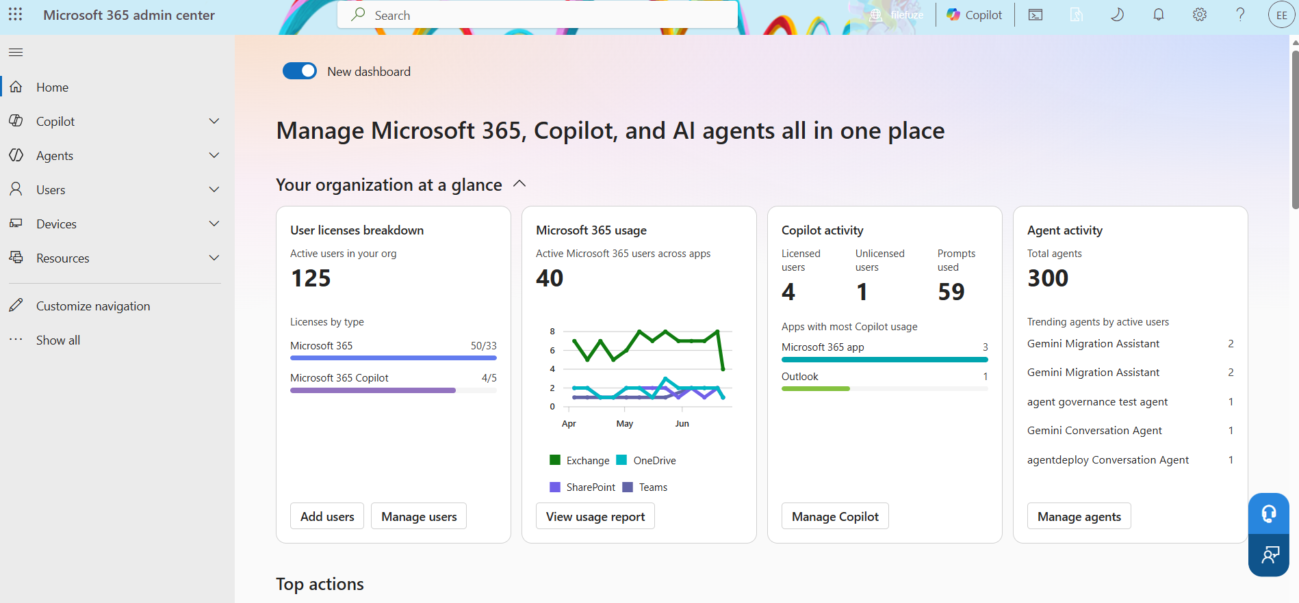Viewport: 1299px width, 603px height.
Task: Click the Customize navigation pencil icon
Action: pos(16,306)
